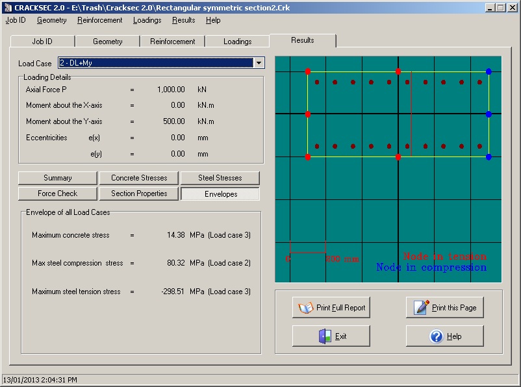Screen dimensions: 521x387
Task: Click the Exit door icon
Action: [325, 336]
